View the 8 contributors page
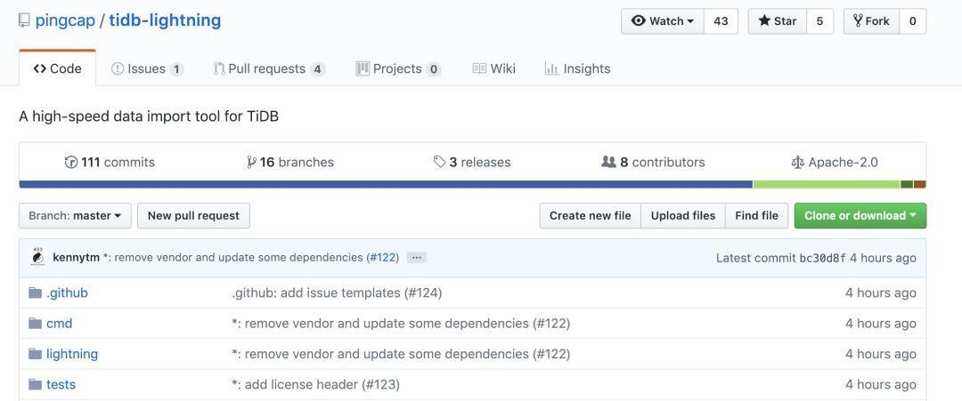Image resolution: width=962 pixels, height=401 pixels. click(654, 162)
